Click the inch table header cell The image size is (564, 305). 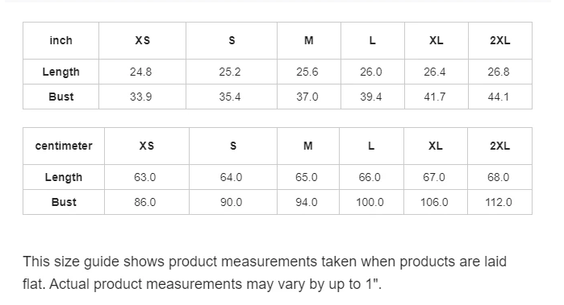(61, 40)
